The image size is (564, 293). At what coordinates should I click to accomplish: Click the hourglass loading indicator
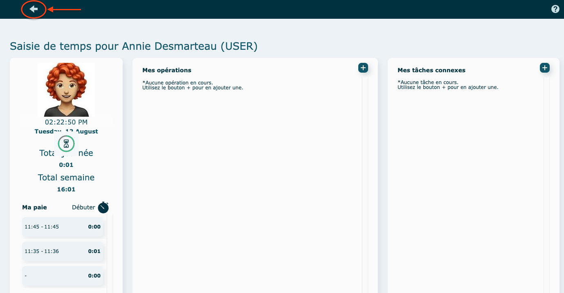tap(66, 144)
